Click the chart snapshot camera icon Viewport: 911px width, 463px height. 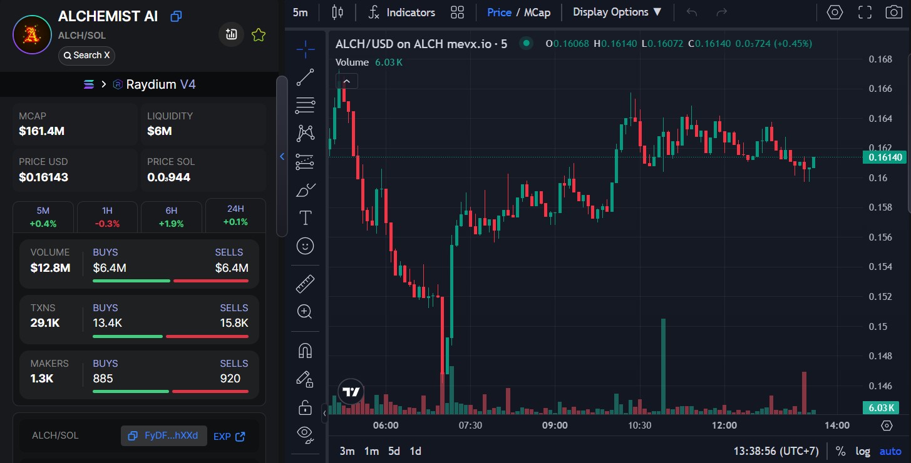[893, 12]
